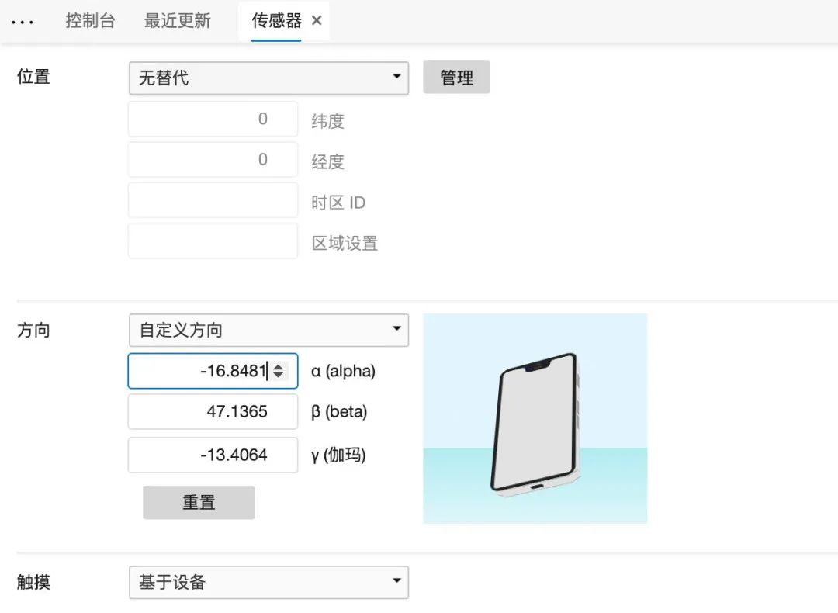
Task: Click the 3D phone orientation preview
Action: click(535, 417)
